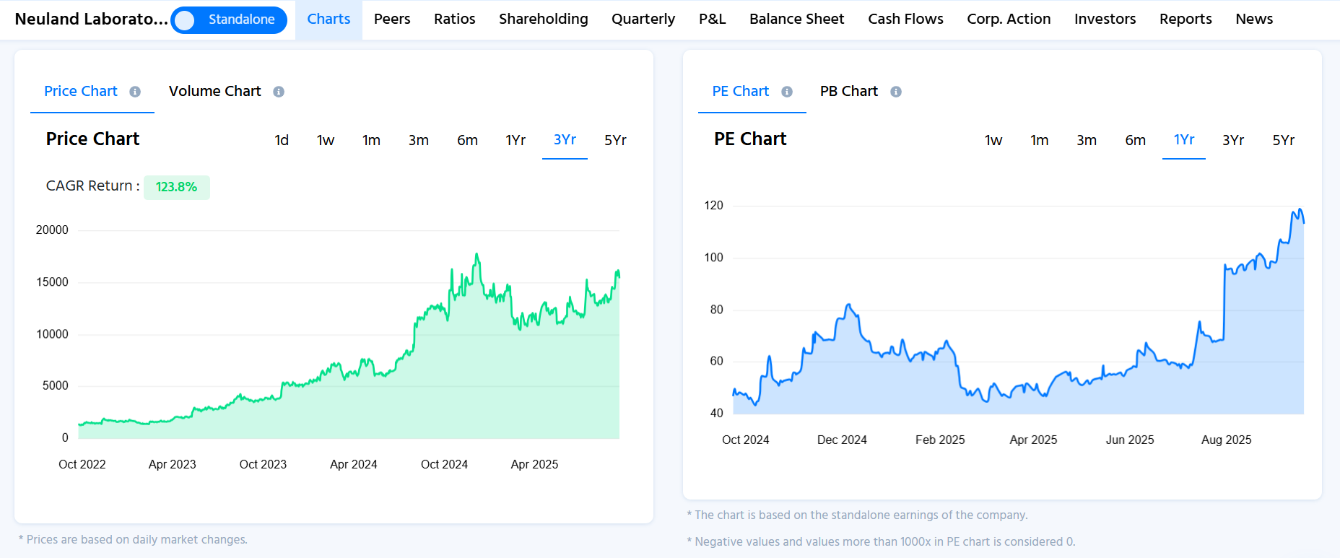Open the Cash Flows section

point(905,19)
